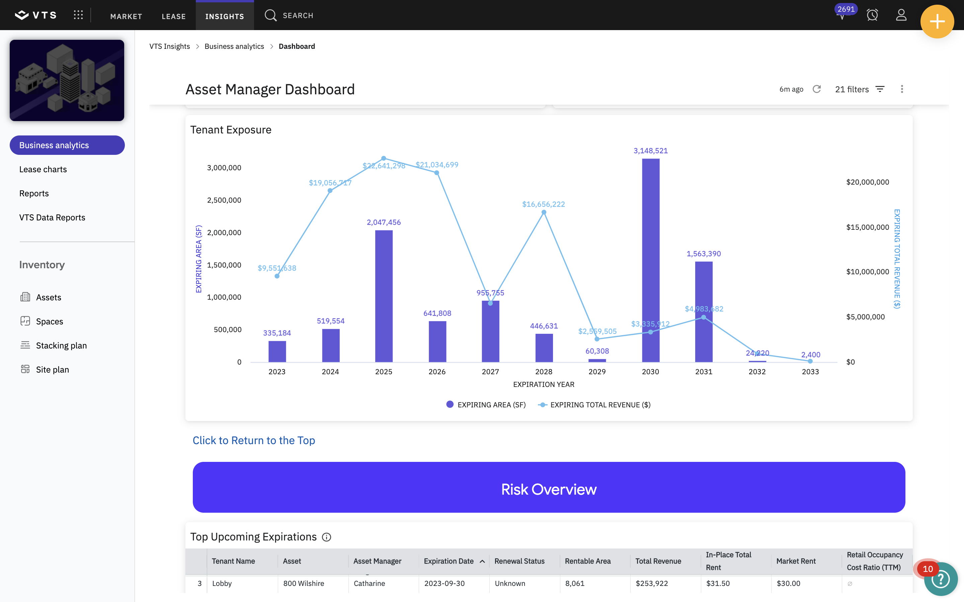Click the Risk Overview banner button
Image resolution: width=964 pixels, height=602 pixels.
click(x=549, y=487)
